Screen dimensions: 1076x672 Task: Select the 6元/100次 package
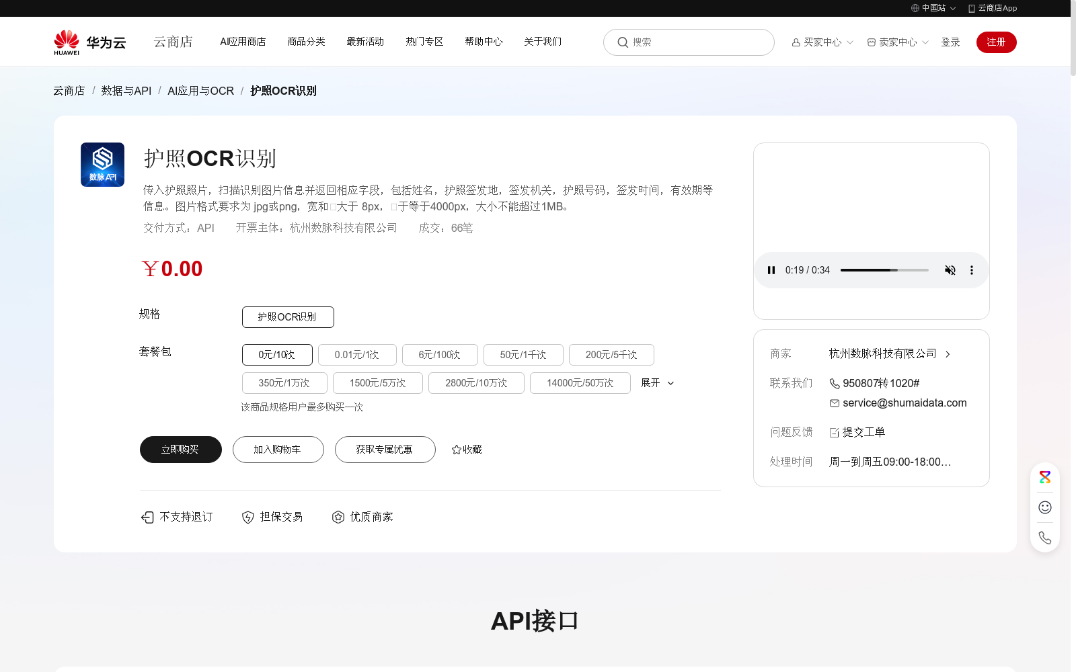pos(440,355)
